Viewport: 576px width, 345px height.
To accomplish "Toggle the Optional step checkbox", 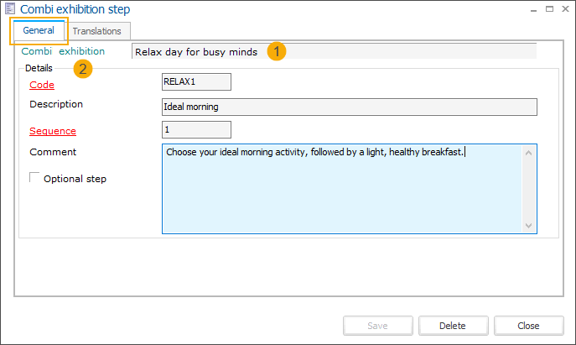I will click(35, 178).
